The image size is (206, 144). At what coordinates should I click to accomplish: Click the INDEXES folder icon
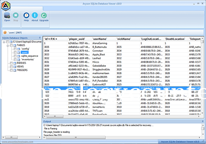tap(15, 63)
